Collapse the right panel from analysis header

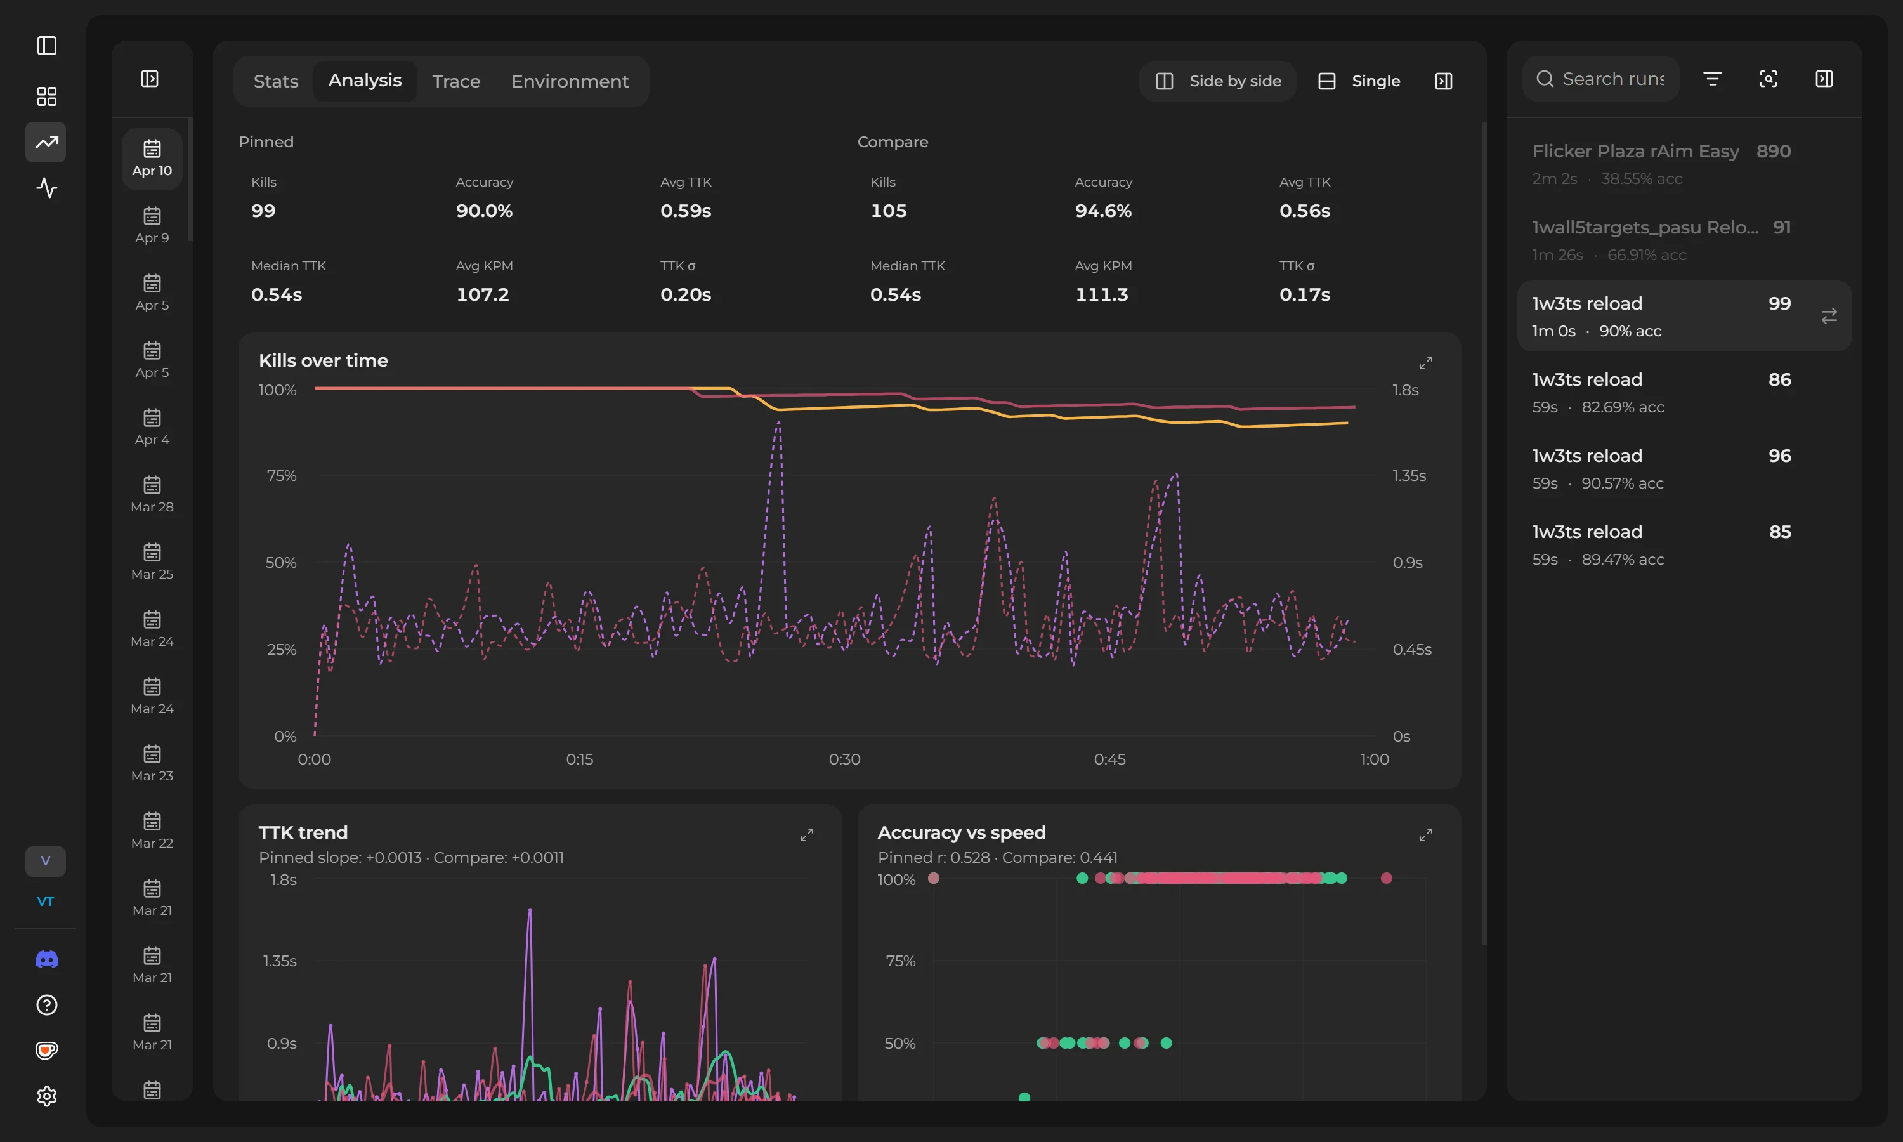click(x=1444, y=81)
